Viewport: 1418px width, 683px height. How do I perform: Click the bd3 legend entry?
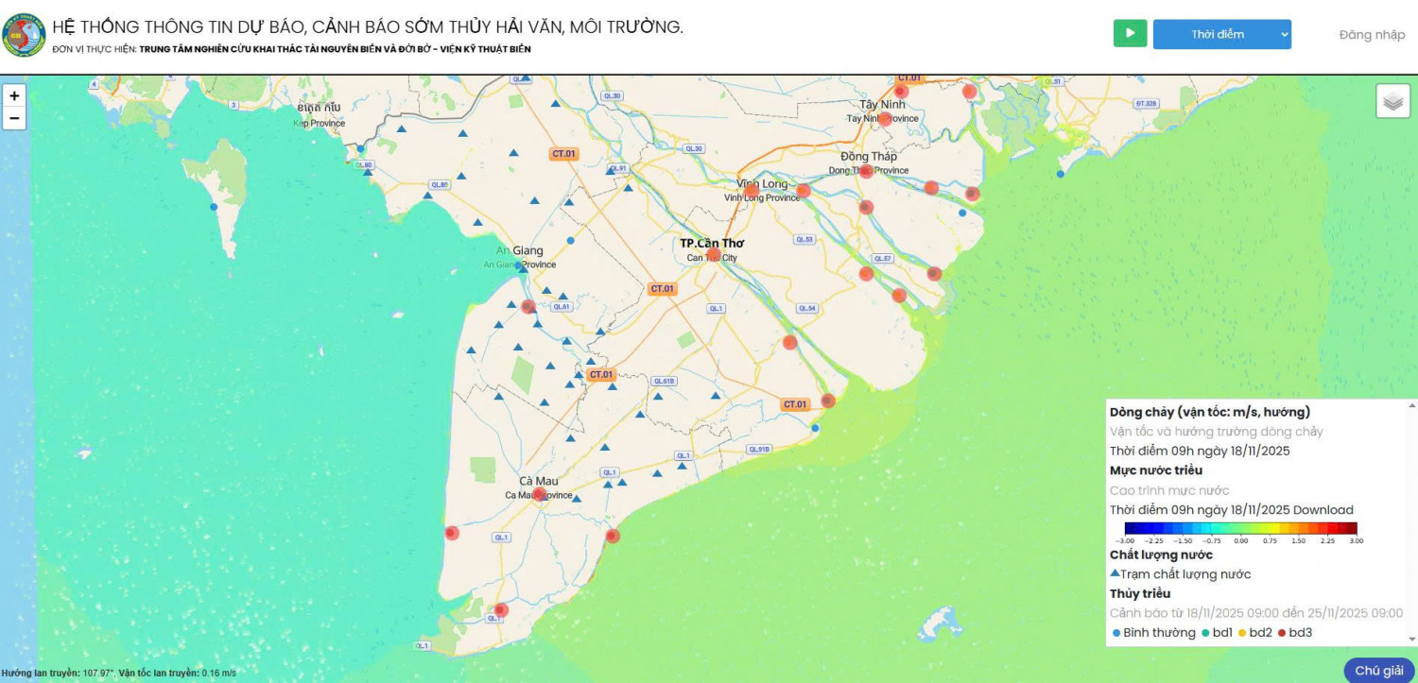coord(1295,632)
